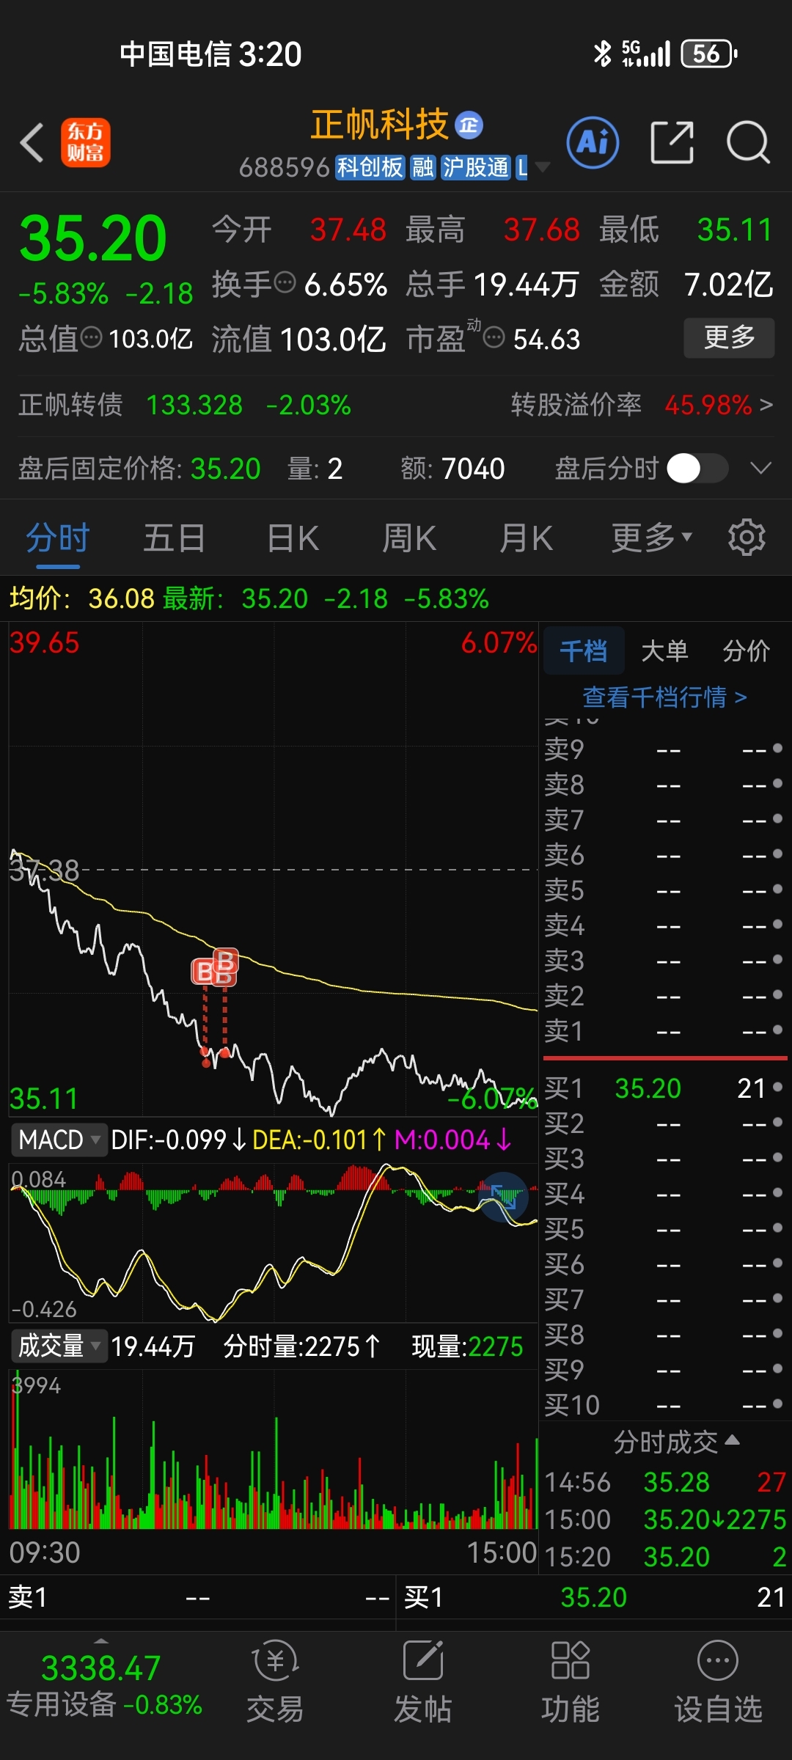Expand the index bar above 3338.47

(x=101, y=1640)
